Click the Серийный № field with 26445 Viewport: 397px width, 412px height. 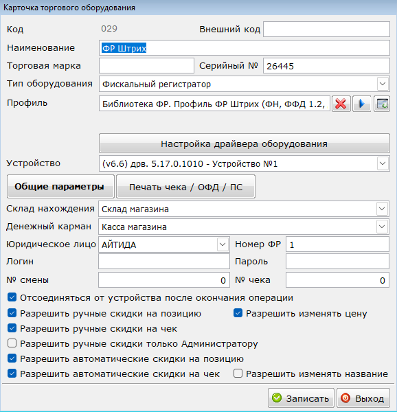point(326,66)
